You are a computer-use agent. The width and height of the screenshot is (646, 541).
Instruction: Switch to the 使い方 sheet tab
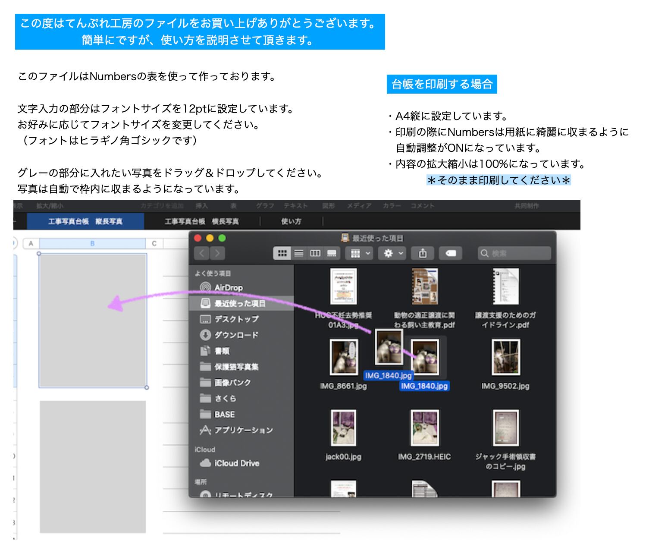tap(291, 221)
